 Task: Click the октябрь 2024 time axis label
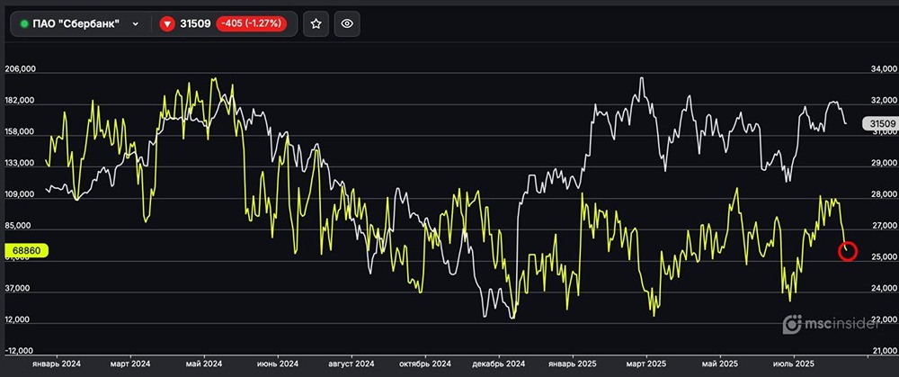[x=426, y=364]
